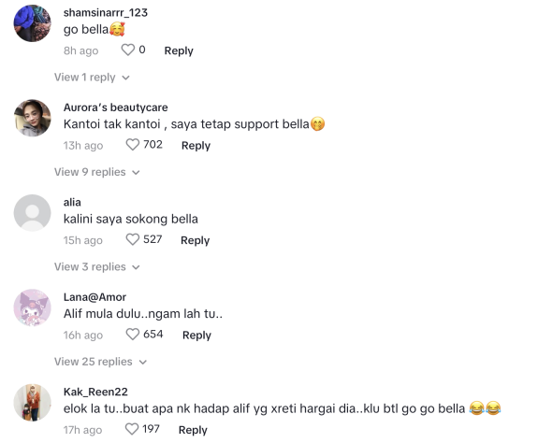The image size is (552, 443).
Task: Expand View 1 reply under shamsinarrr_123
Action: [92, 77]
